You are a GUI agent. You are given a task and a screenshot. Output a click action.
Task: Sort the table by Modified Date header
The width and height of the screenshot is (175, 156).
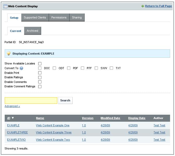(110, 118)
